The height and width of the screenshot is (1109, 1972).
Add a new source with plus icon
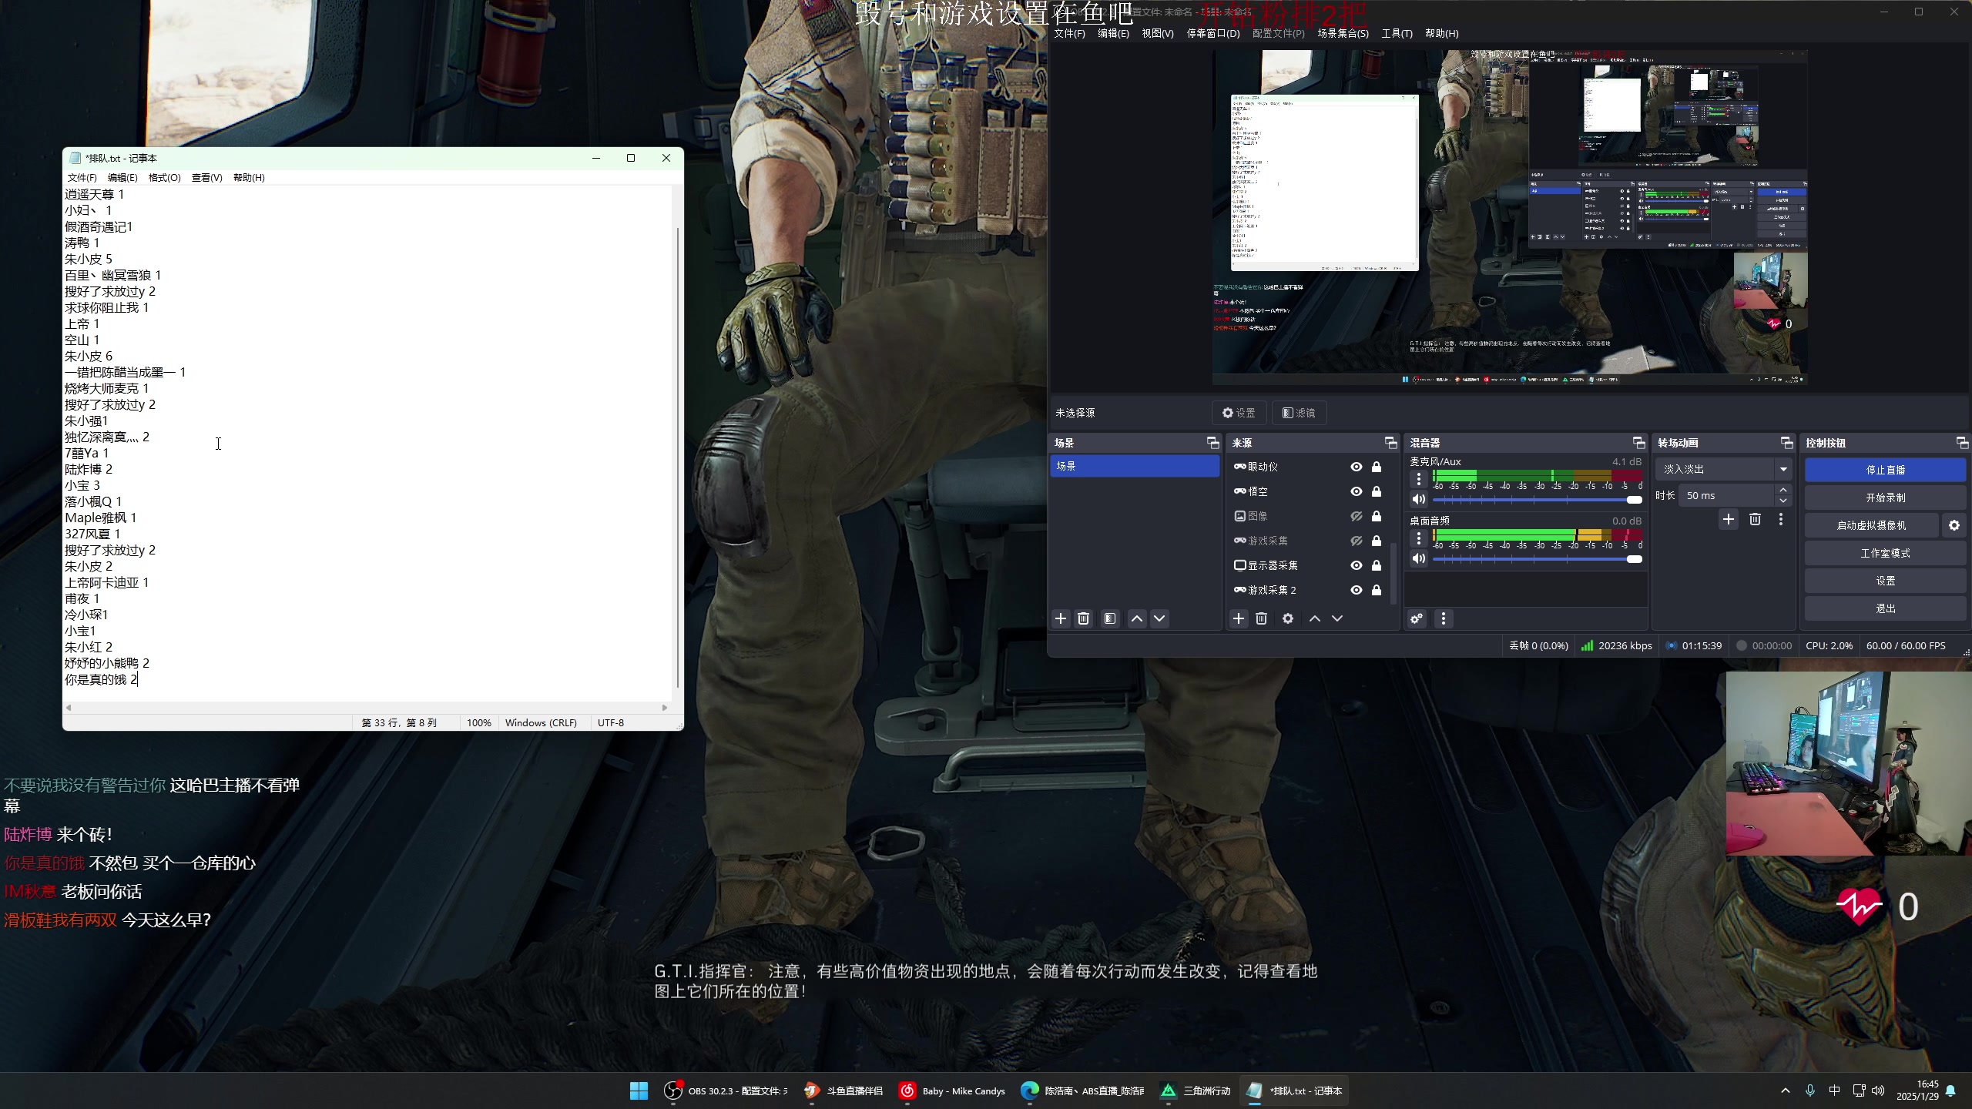click(1239, 618)
